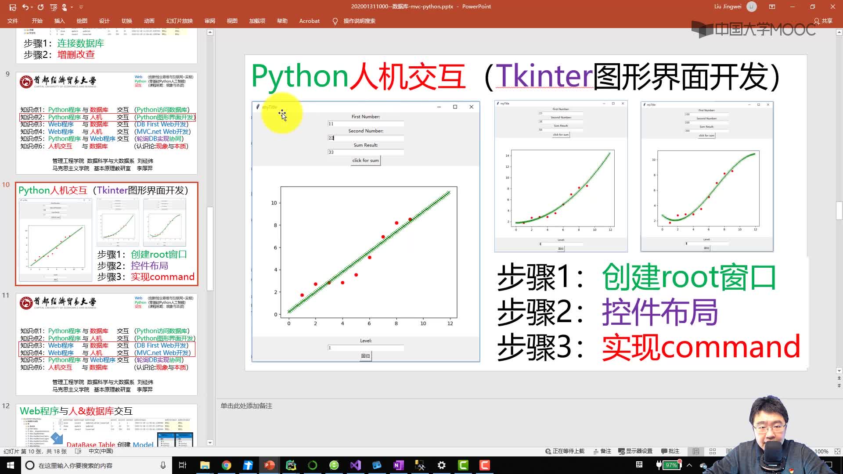The height and width of the screenshot is (474, 843).
Task: Open the 加载项 tab
Action: tap(257, 21)
